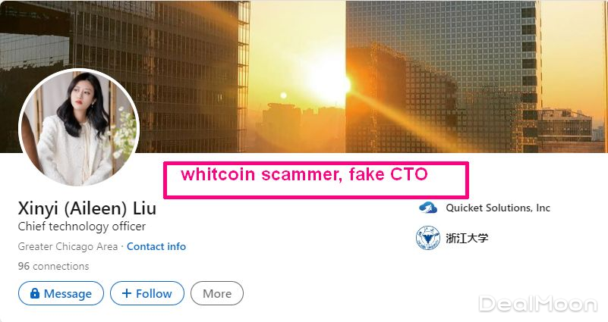Open the Quicket Solutions company logo

point(427,208)
